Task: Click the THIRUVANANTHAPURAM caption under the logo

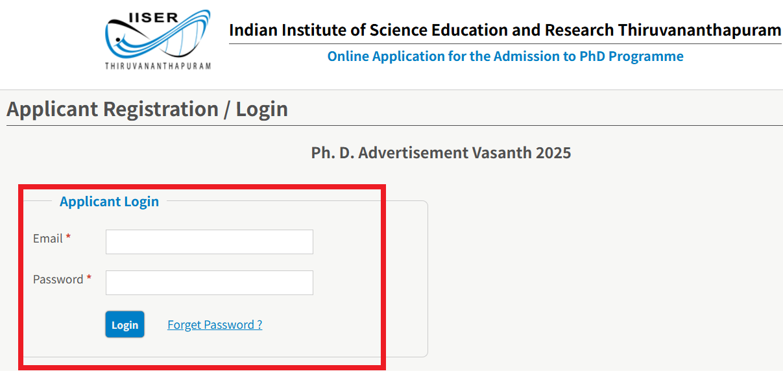Action: click(x=158, y=66)
